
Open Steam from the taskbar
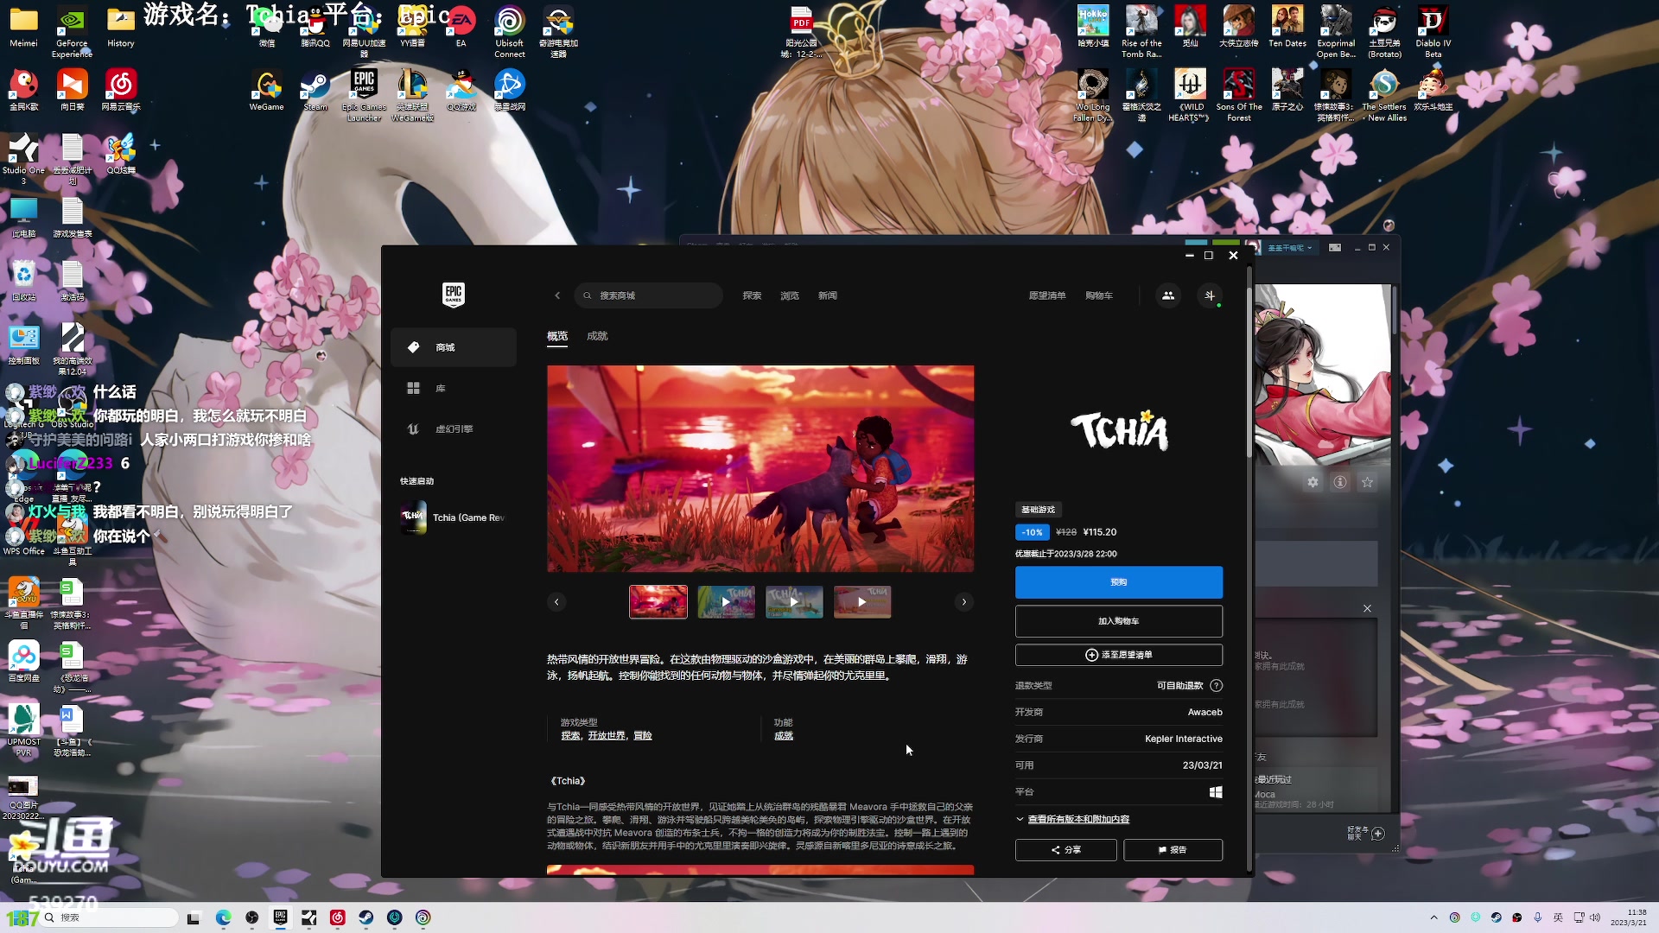[x=366, y=917]
